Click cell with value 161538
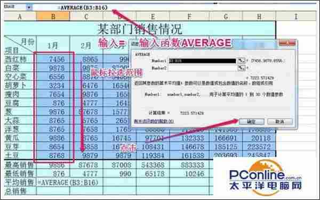 point(189,156)
